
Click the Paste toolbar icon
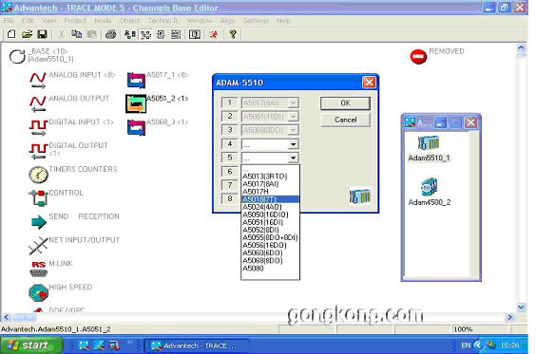(92, 34)
